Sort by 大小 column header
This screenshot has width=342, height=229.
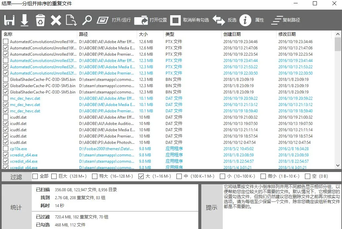[x=150, y=34]
